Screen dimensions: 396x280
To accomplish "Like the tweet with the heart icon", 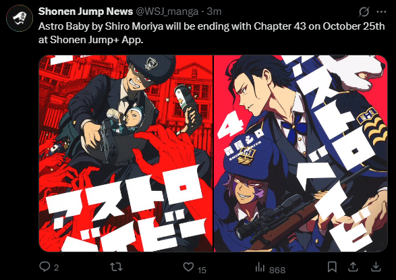I will click(x=188, y=267).
